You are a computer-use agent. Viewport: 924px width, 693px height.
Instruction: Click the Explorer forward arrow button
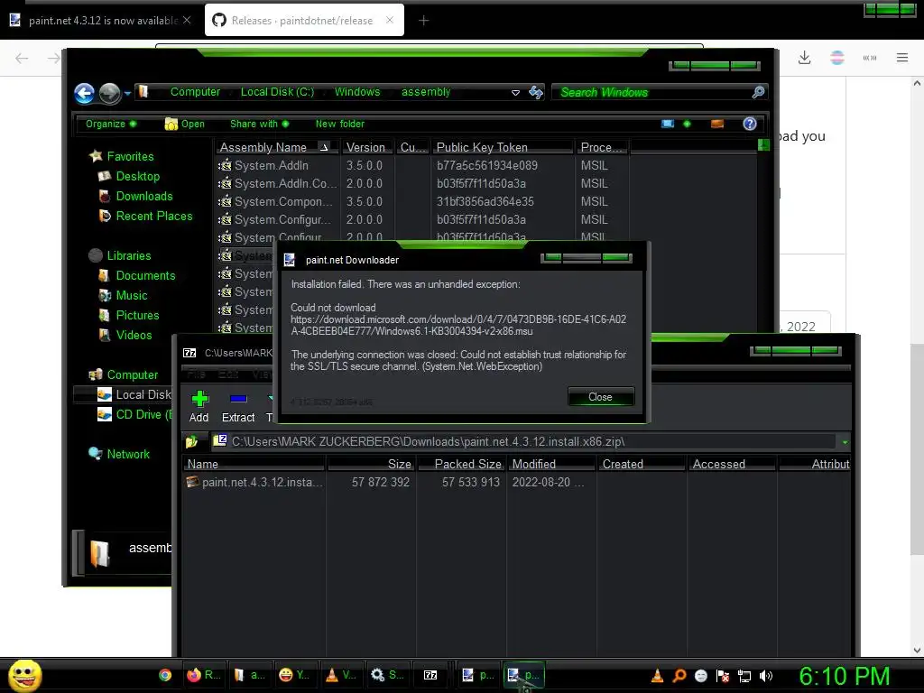tap(109, 93)
